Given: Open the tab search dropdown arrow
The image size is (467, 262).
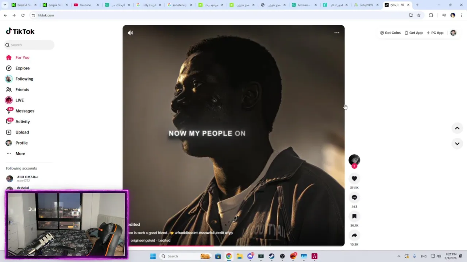Looking at the screenshot, I should click(x=5, y=5).
